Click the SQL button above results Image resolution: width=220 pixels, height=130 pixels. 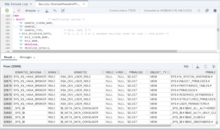(186, 66)
